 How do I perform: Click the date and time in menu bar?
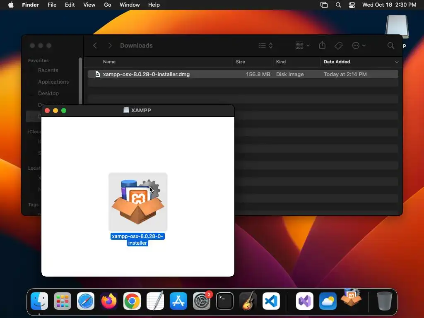coord(389,5)
